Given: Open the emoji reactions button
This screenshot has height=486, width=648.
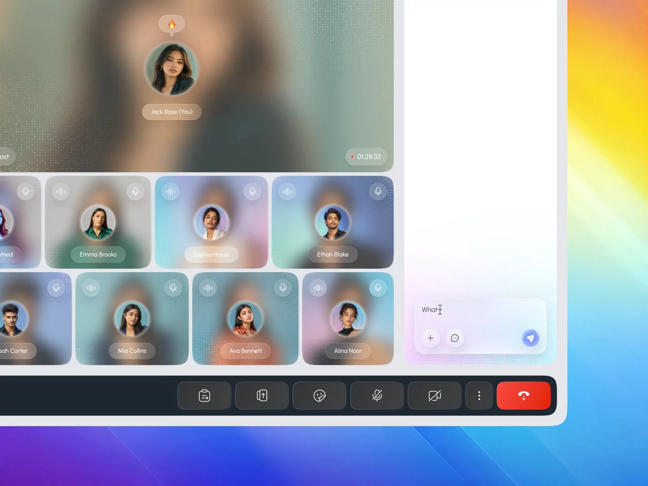Looking at the screenshot, I should pyautogui.click(x=319, y=396).
